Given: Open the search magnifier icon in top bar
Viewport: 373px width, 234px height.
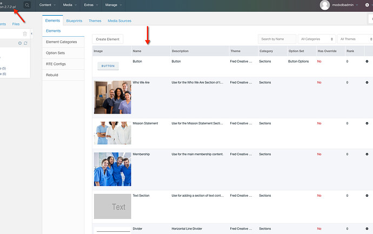Looking at the screenshot, I should (x=27, y=5).
